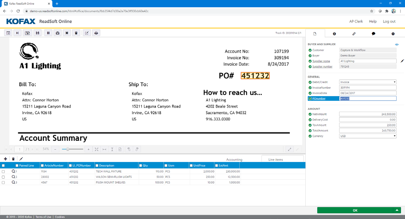Click the page number input box
Image resolution: width=405 pixels, height=219 pixels.
point(19,149)
